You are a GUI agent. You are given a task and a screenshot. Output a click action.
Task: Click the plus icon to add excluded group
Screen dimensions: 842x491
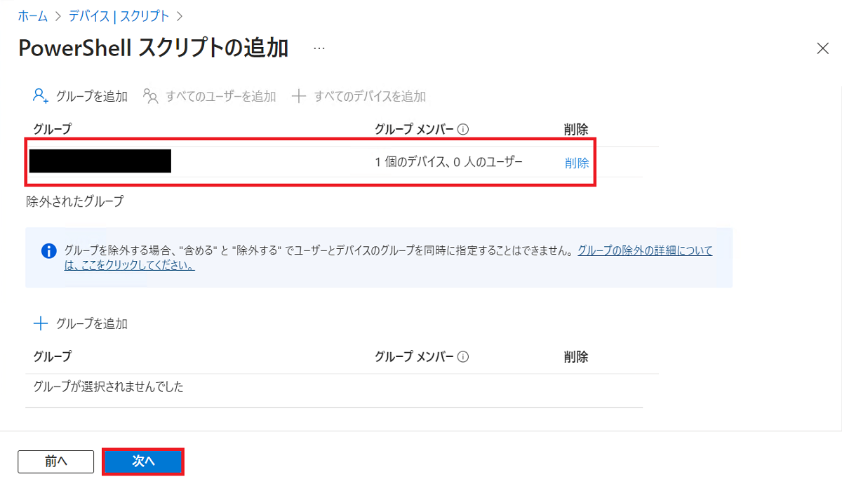(x=39, y=323)
